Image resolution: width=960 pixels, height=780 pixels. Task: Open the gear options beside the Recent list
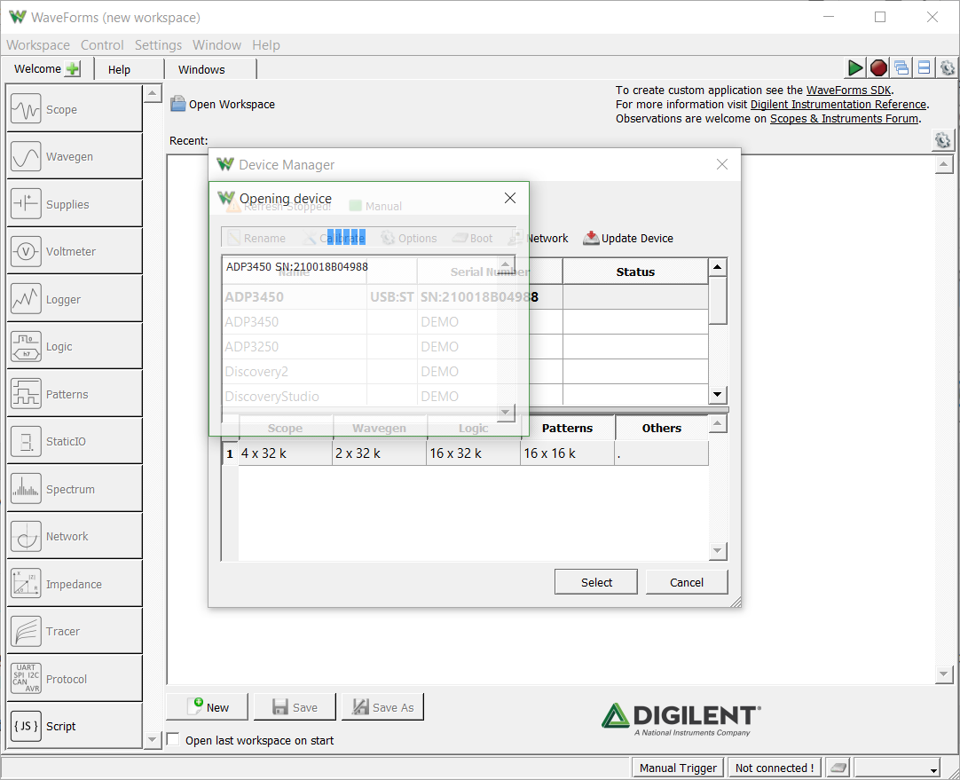point(942,140)
